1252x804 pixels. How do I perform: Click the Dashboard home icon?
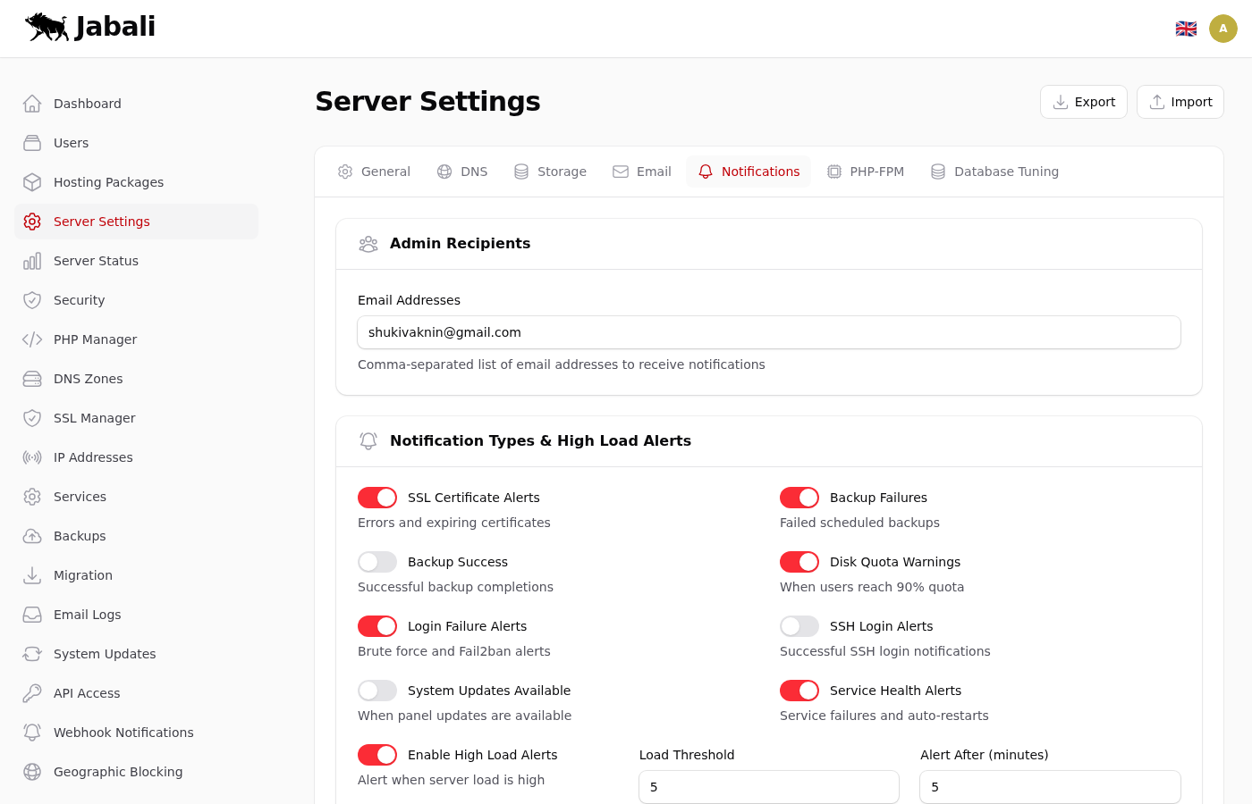pos(32,104)
